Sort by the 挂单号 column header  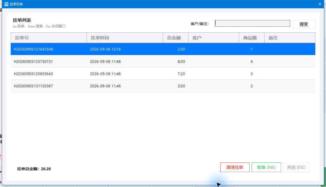click(x=49, y=38)
